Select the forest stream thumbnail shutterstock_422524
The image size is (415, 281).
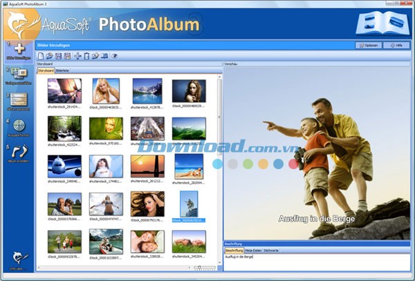64,128
